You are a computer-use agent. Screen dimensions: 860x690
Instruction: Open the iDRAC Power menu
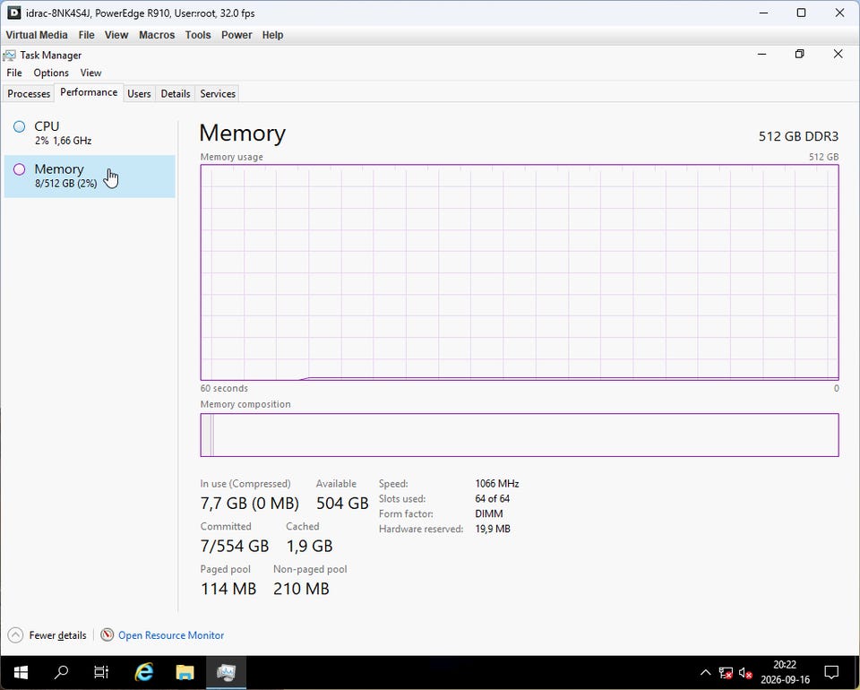tap(236, 35)
